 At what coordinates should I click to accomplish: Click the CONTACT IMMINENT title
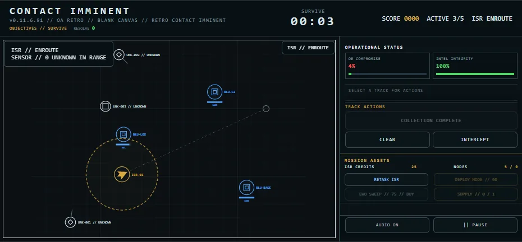[70, 11]
